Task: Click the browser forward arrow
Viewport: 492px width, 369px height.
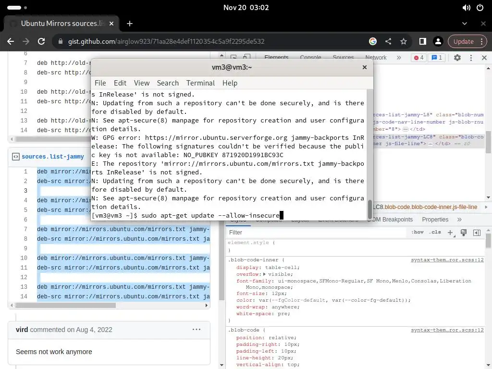Action: coord(26,41)
